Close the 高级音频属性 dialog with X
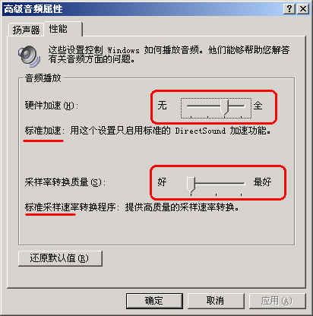Image resolution: width=313 pixels, height=316 pixels. [x=302, y=9]
